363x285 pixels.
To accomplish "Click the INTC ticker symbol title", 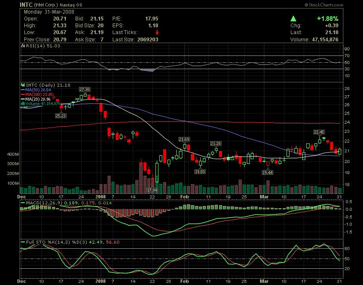I will click(26, 5).
